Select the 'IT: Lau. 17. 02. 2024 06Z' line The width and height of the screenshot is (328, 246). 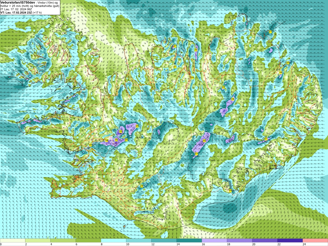(x=16, y=9)
